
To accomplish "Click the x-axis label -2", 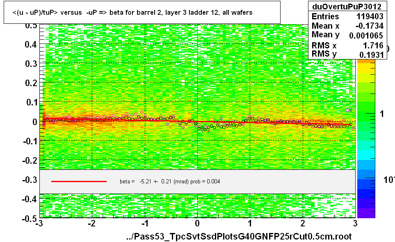I will pos(92,224).
